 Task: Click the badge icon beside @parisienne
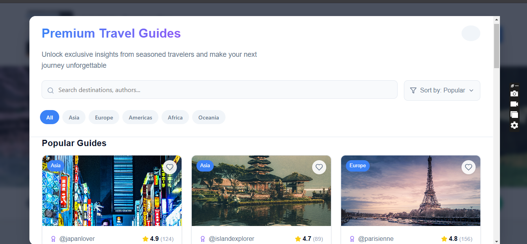click(x=352, y=239)
